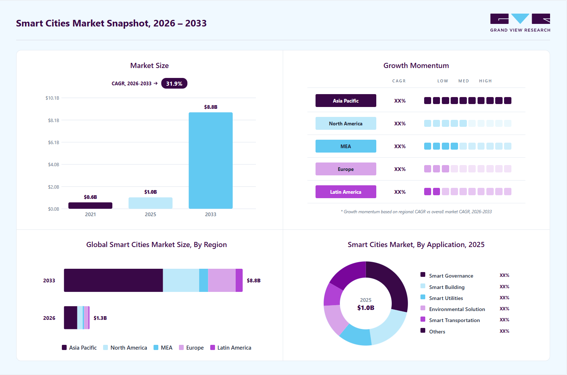Click the Others legend swatch
The height and width of the screenshot is (375, 567).
[423, 331]
